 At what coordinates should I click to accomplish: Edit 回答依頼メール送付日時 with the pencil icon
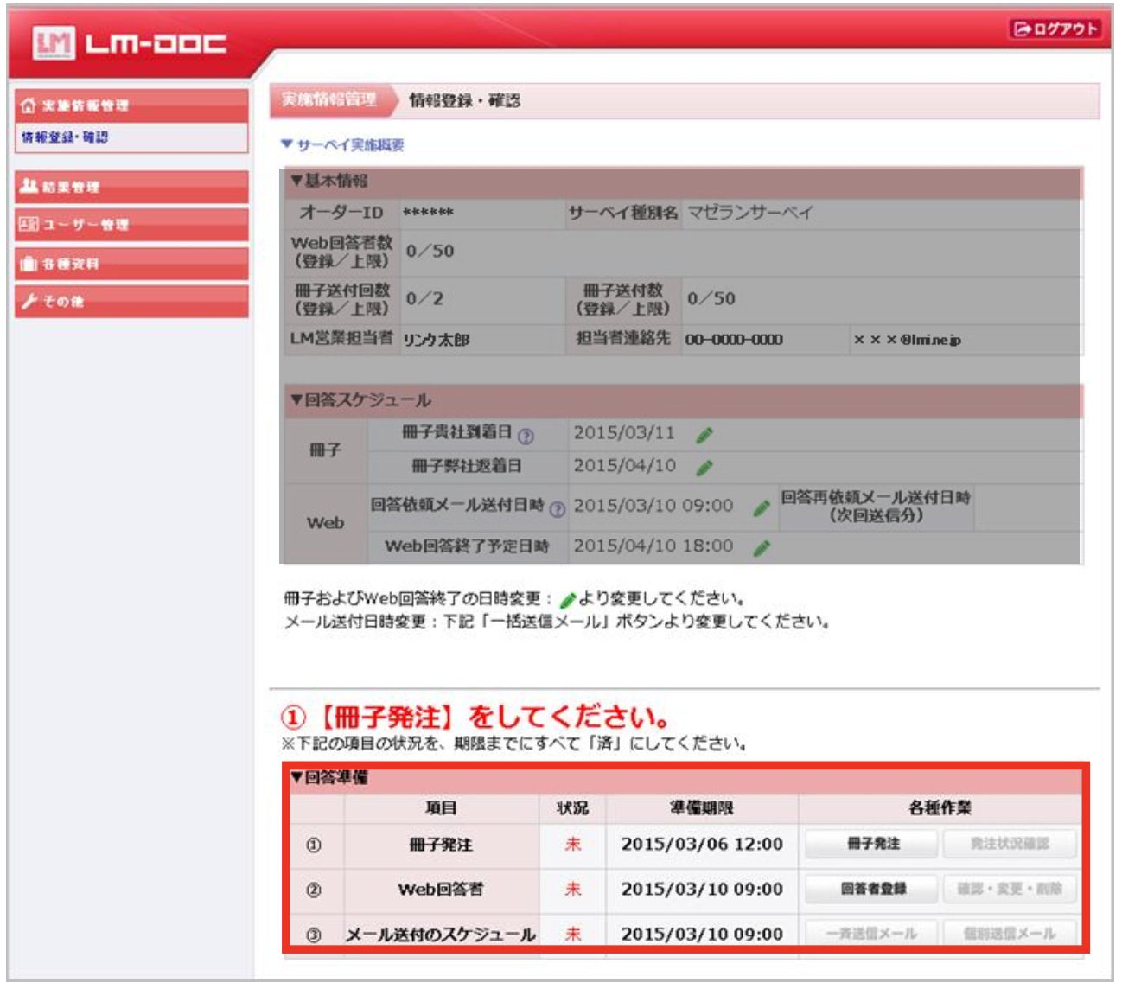(x=761, y=507)
